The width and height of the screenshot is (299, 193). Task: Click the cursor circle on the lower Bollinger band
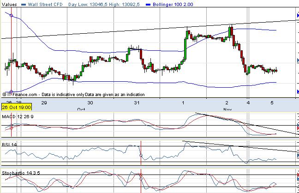tap(11, 92)
